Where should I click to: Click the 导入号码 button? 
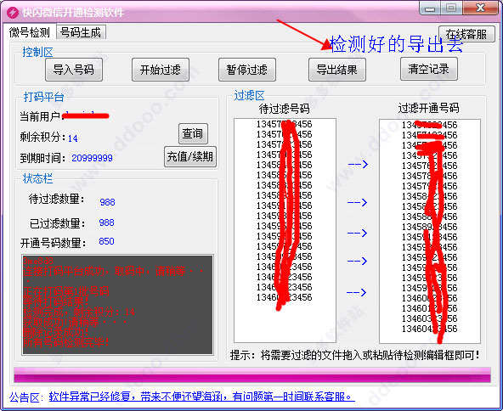(x=74, y=70)
